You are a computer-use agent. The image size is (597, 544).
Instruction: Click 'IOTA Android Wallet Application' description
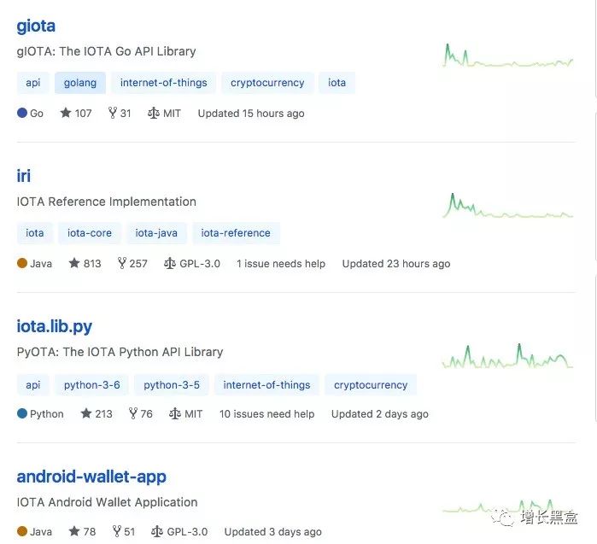[107, 502]
